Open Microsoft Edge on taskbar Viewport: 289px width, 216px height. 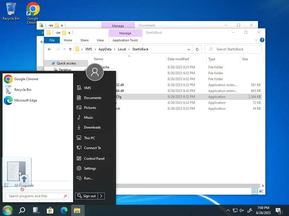64,210
